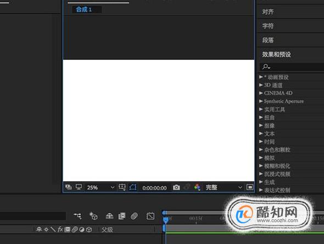Click the adjustment layer half-circle column icon
The height and width of the screenshot is (244, 324).
pyautogui.click(x=82, y=230)
